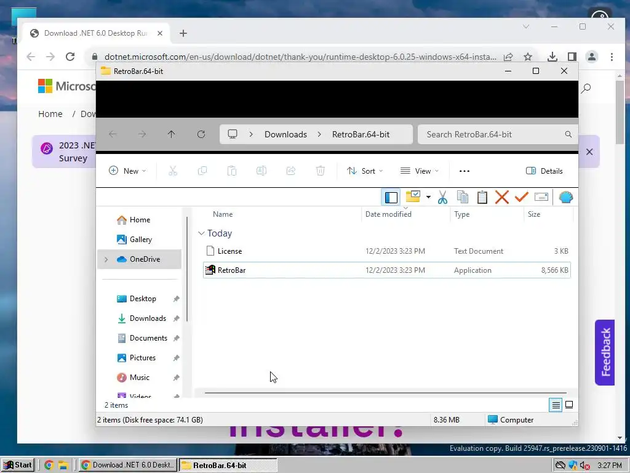Screen dimensions: 630x473
Task: Click the Start button on taskbar
Action: [18, 465]
